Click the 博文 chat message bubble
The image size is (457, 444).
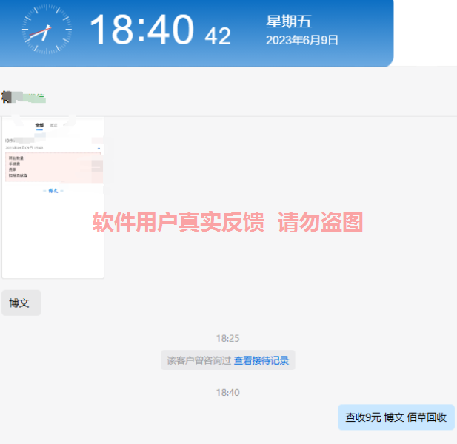pyautogui.click(x=21, y=303)
